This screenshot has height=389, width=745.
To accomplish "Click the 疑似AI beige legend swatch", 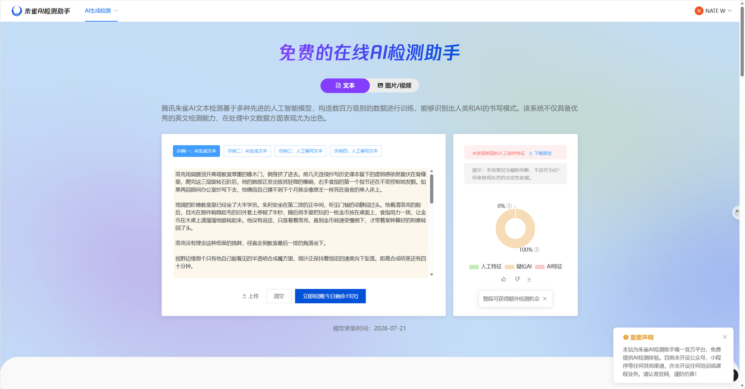I will click(509, 267).
